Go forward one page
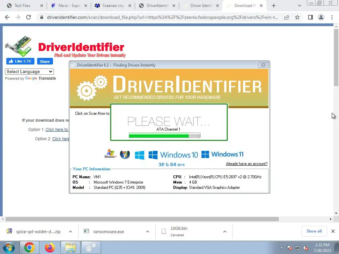The height and width of the screenshot is (254, 339). coord(18,17)
